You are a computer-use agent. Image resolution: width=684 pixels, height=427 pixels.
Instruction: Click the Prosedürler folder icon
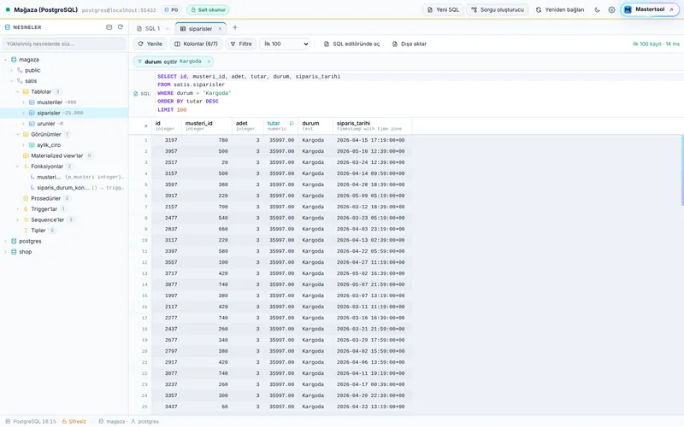(26, 198)
